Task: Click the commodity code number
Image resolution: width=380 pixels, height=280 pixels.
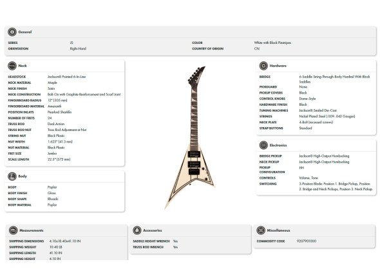Action: [307, 241]
